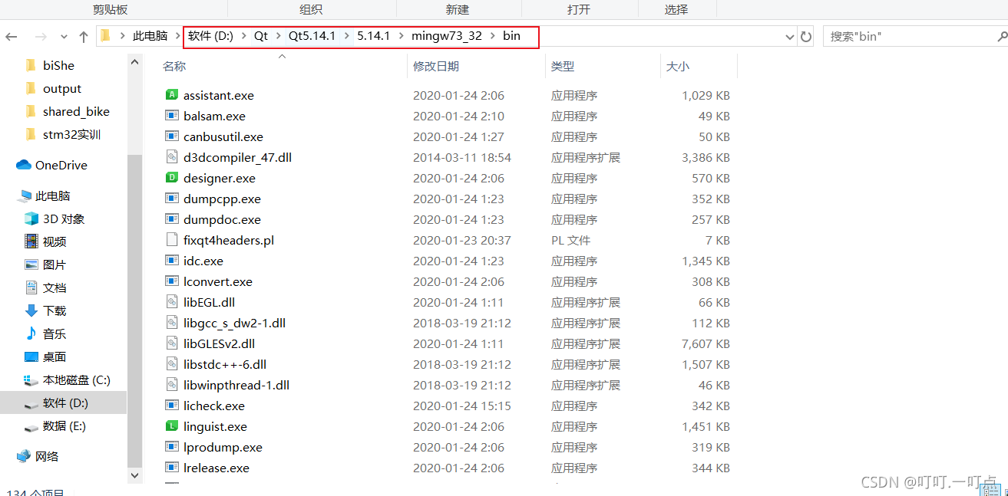
Task: Click the 网络 network icon
Action: (x=23, y=456)
